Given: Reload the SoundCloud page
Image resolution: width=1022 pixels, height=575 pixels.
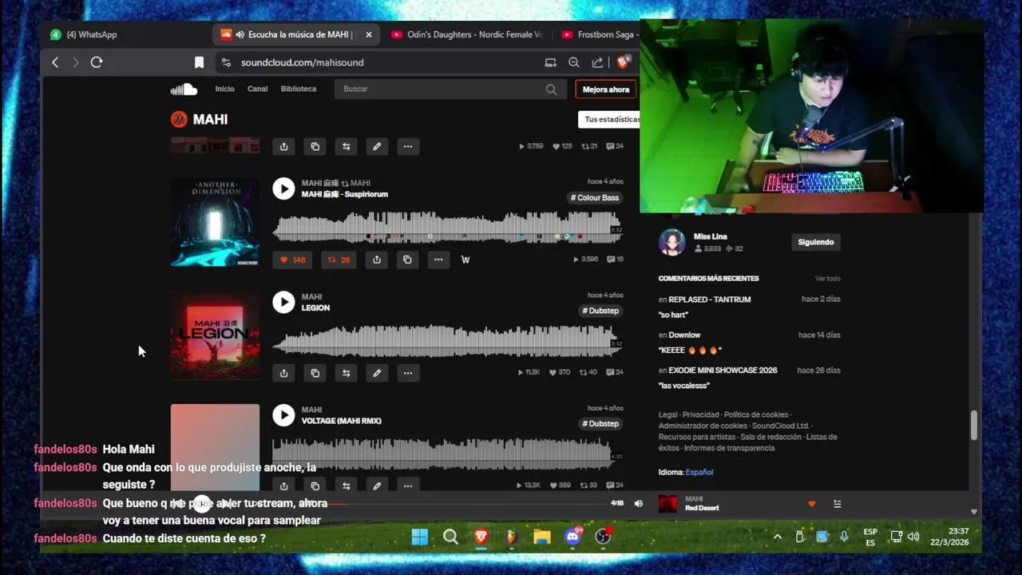Looking at the screenshot, I should coord(97,62).
